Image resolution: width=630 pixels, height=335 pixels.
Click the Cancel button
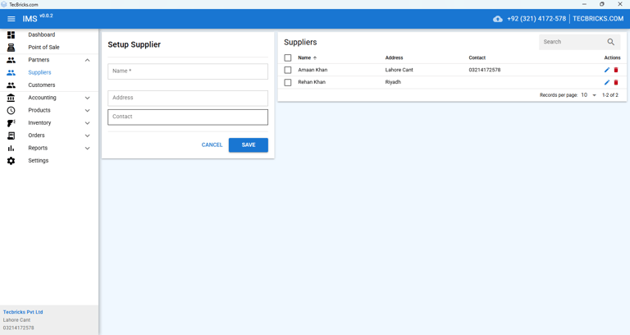coord(212,145)
